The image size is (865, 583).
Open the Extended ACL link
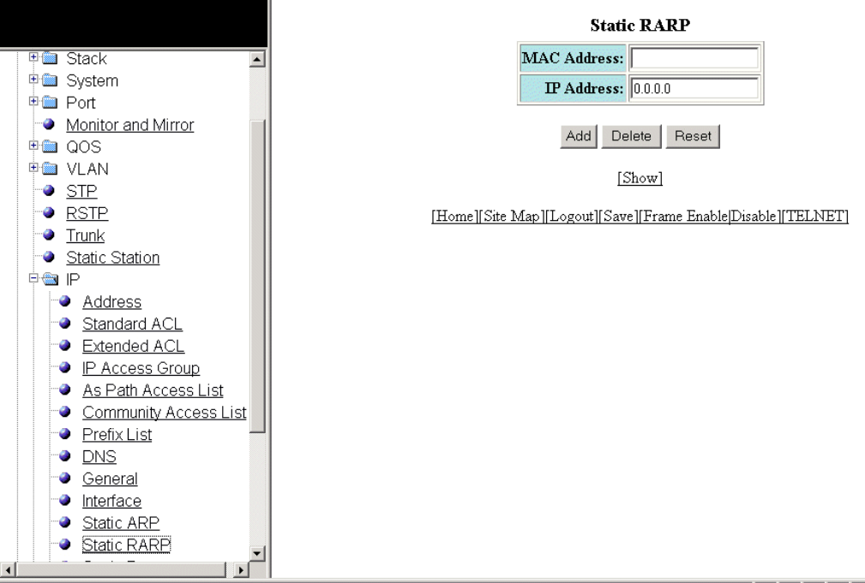(x=133, y=346)
